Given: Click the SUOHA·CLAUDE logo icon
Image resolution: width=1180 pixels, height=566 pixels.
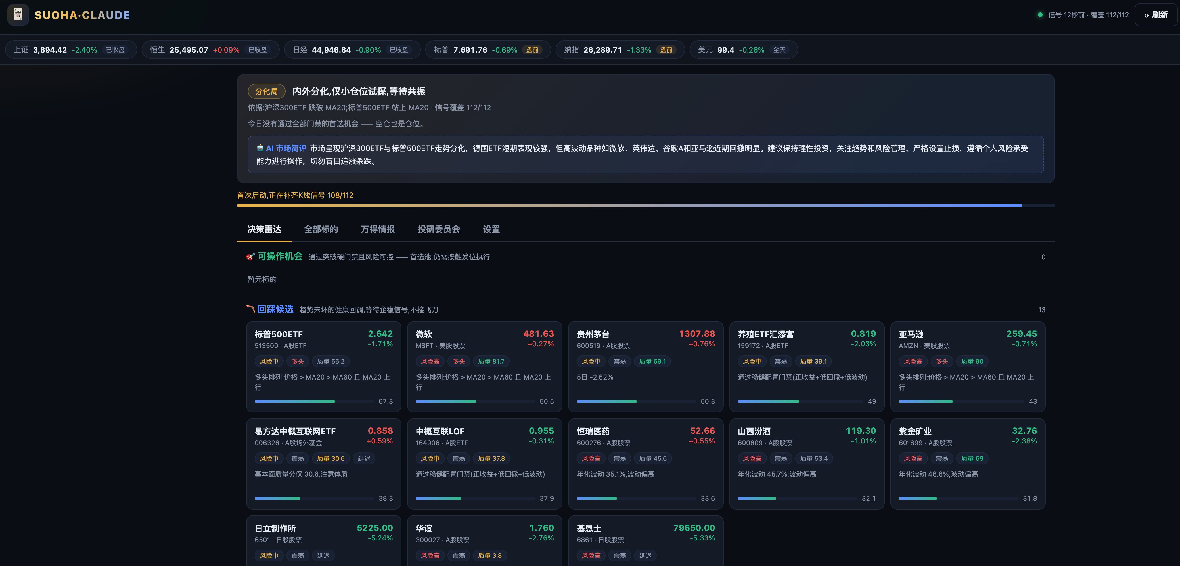Looking at the screenshot, I should 18,15.
